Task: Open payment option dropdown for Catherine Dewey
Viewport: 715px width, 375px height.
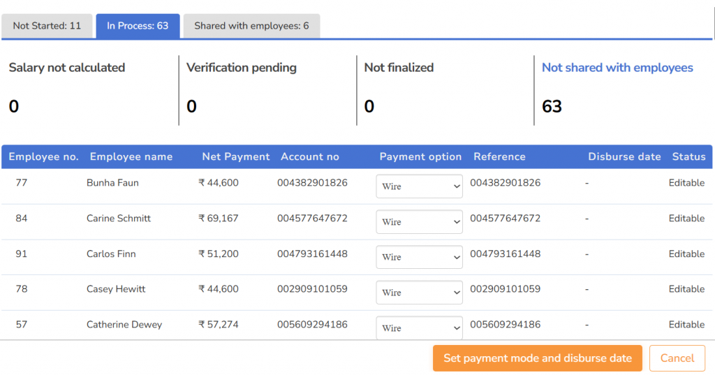Action: click(x=419, y=328)
